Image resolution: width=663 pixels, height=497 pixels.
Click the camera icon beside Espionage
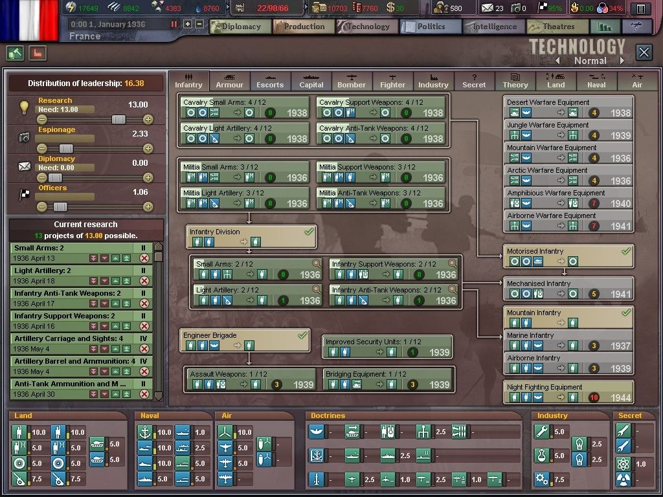pyautogui.click(x=24, y=137)
